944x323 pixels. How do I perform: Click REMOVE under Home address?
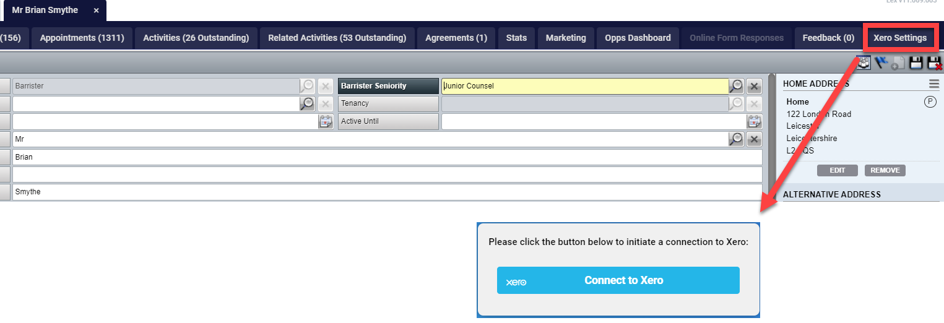click(885, 170)
